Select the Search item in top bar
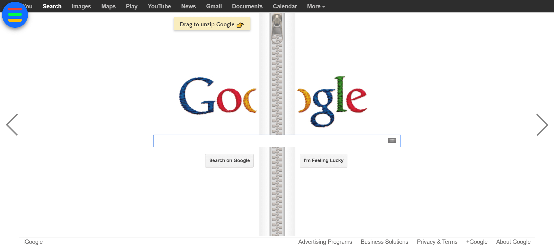Image resolution: width=554 pixels, height=247 pixels. 52,6
